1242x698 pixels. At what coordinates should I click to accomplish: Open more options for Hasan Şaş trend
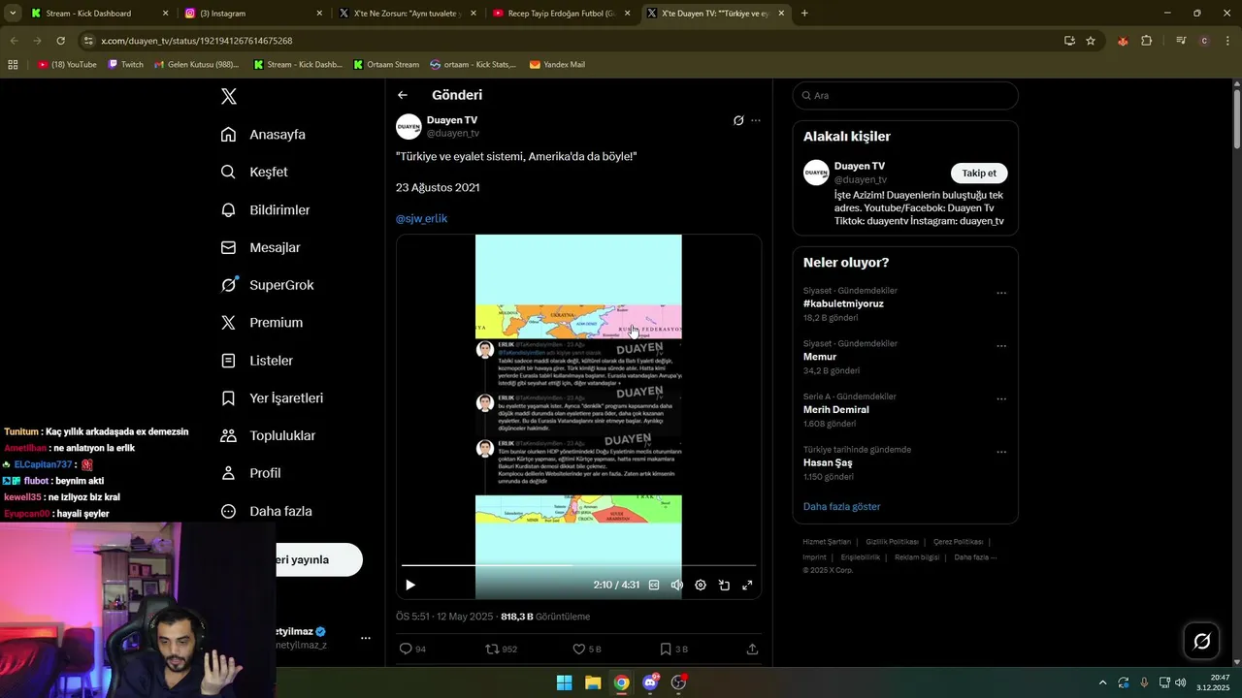(1001, 452)
